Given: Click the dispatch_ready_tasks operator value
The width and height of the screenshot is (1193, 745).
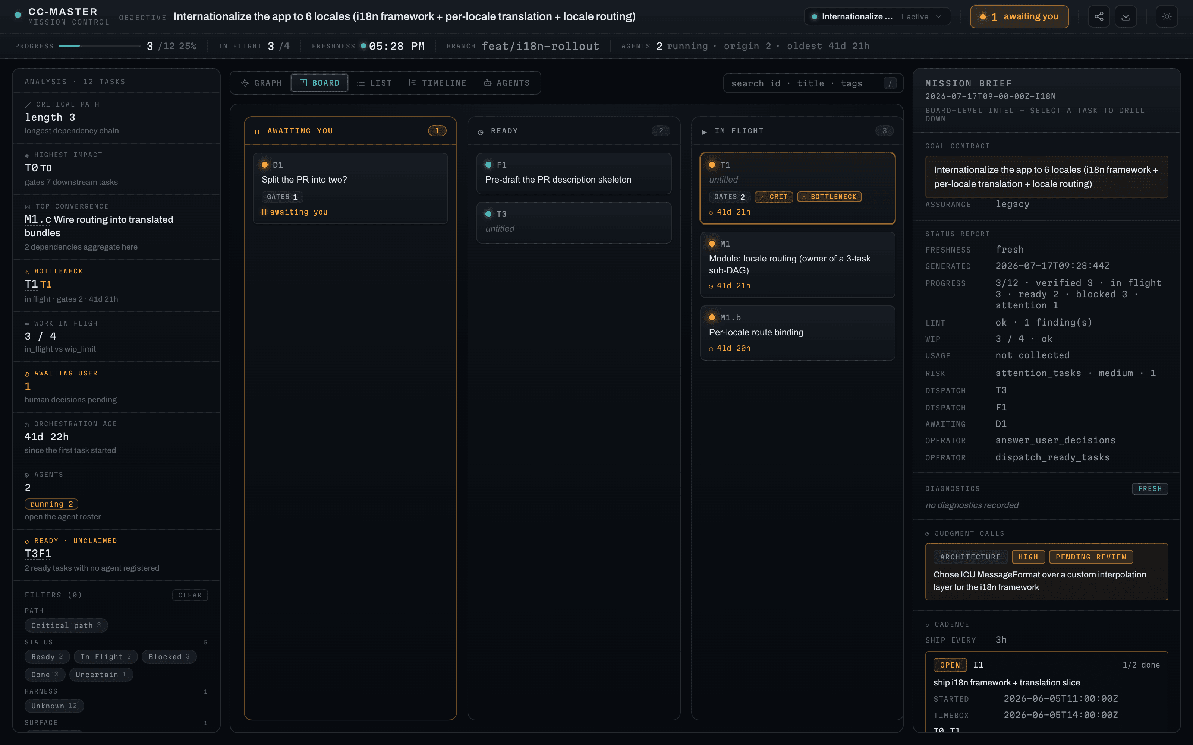Looking at the screenshot, I should [1052, 457].
